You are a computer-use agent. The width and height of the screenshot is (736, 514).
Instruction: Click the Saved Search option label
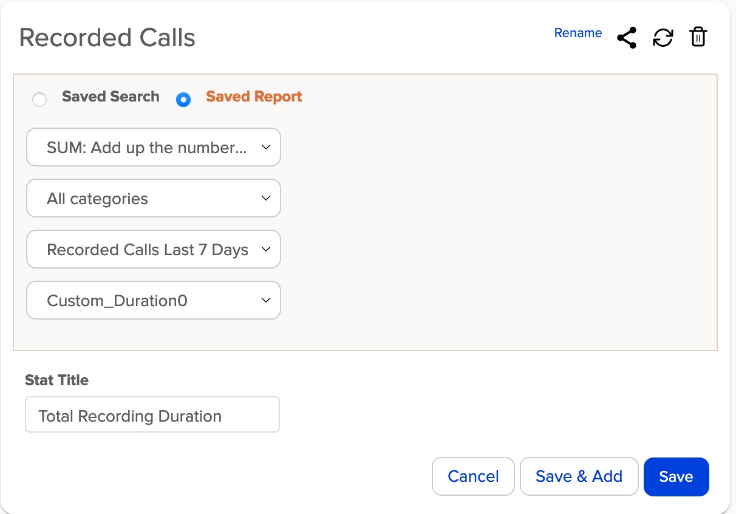click(x=111, y=97)
